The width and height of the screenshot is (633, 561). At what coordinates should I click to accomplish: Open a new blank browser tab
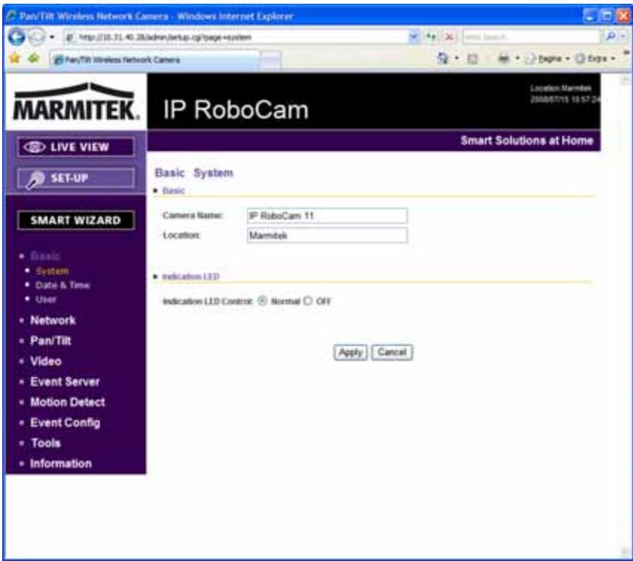pyautogui.click(x=271, y=60)
